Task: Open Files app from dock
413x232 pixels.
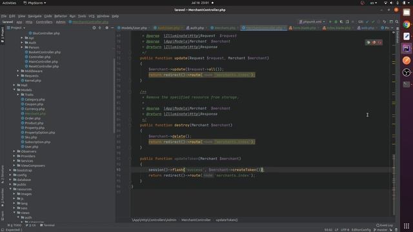Action: [x=407, y=12]
